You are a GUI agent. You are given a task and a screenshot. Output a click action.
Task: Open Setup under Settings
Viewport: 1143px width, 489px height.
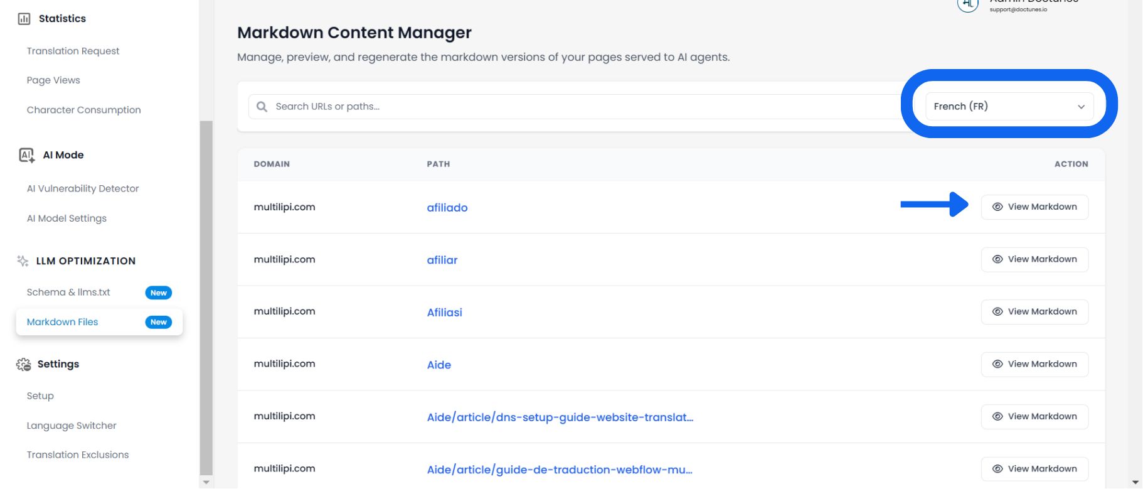coord(40,396)
